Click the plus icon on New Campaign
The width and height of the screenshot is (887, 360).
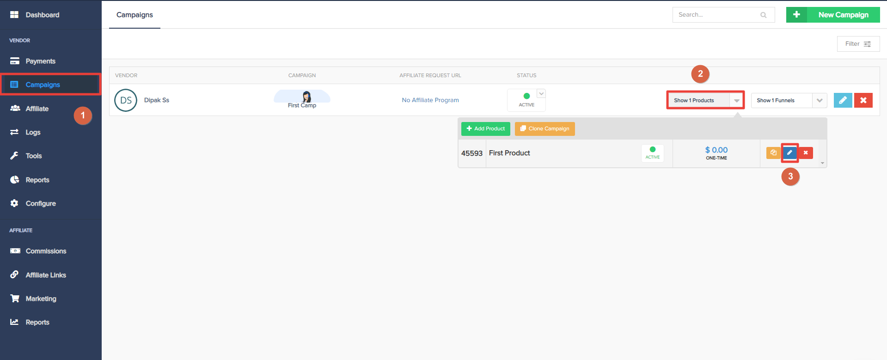click(x=796, y=15)
